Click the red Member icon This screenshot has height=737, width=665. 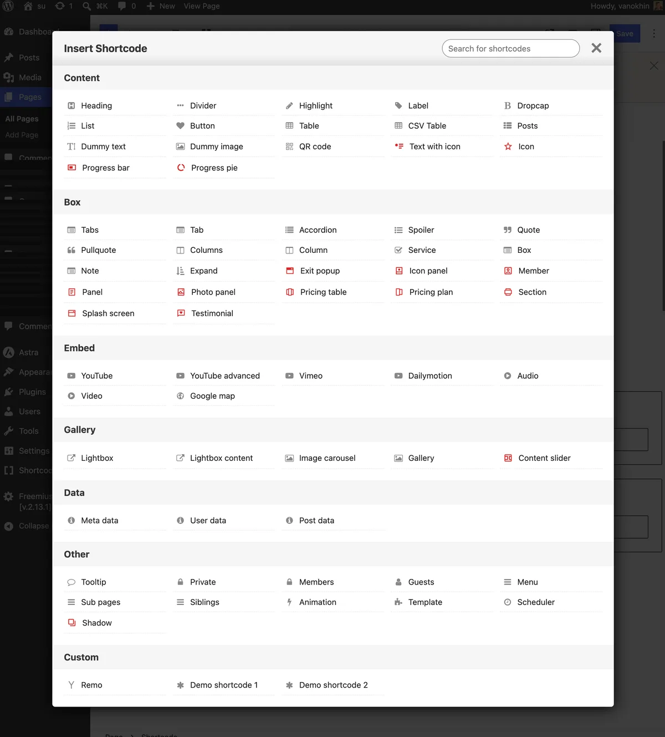tap(508, 271)
